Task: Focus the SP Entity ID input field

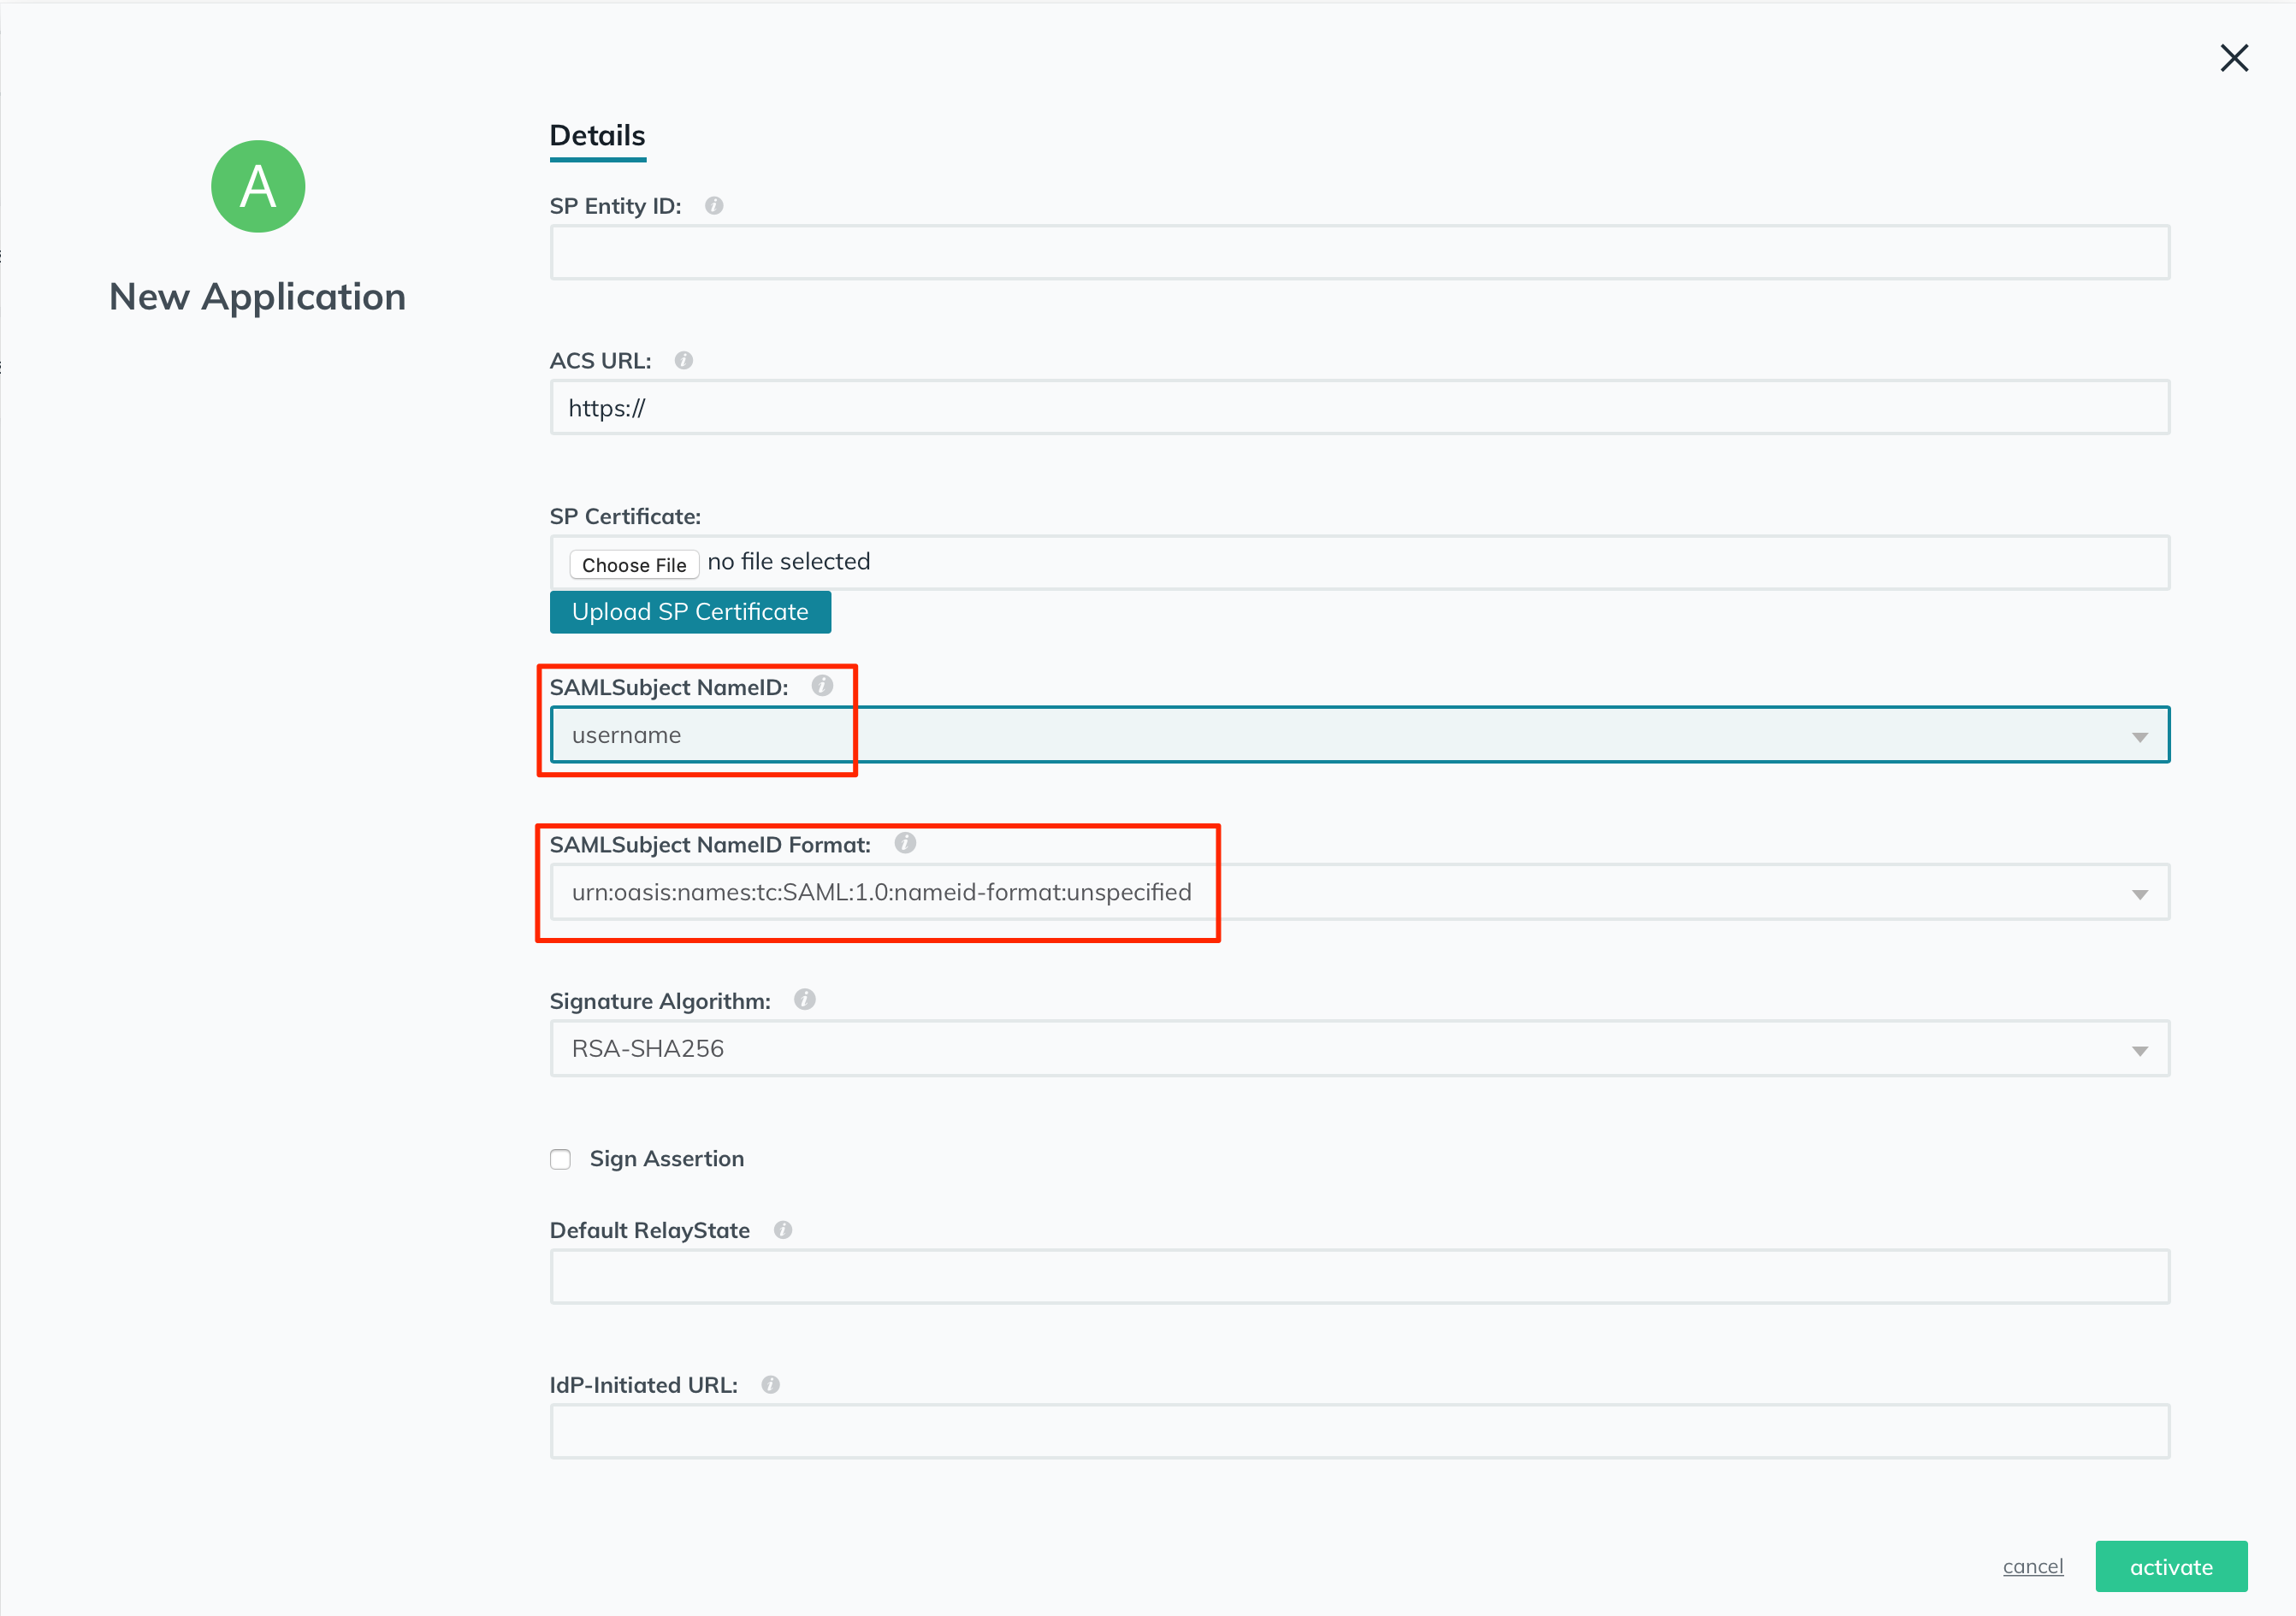Action: (x=1360, y=252)
